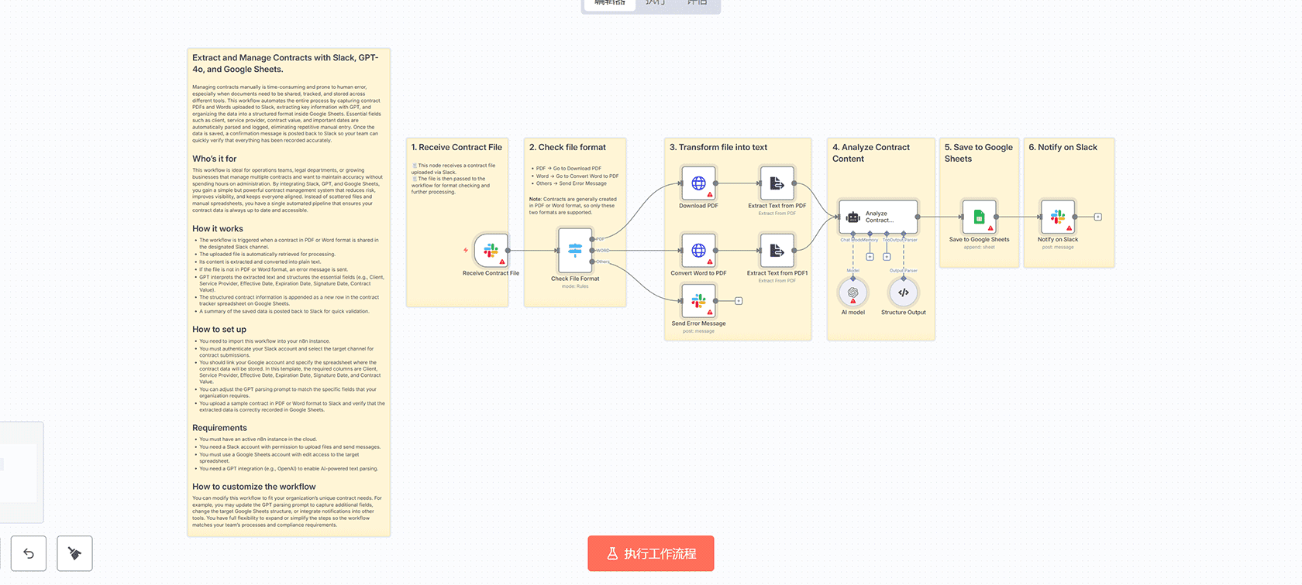Select the Receive Contract File Slack trigger node
1302x585 pixels.
491,251
